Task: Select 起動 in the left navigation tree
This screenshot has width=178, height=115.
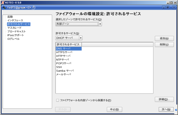Action: pos(10,17)
